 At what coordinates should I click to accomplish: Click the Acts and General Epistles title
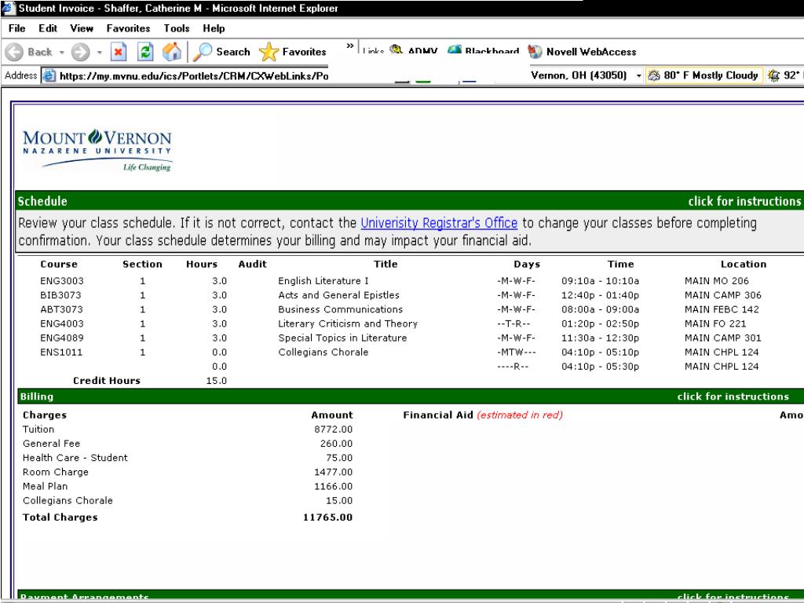point(338,295)
